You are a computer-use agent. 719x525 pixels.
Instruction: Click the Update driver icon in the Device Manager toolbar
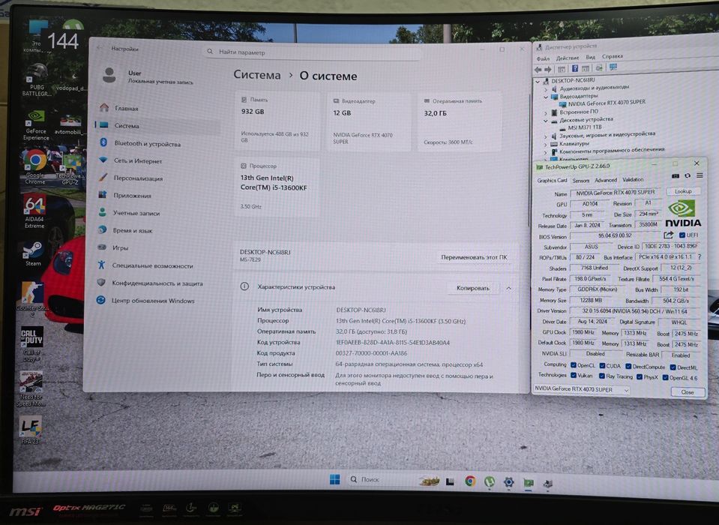[x=598, y=67]
